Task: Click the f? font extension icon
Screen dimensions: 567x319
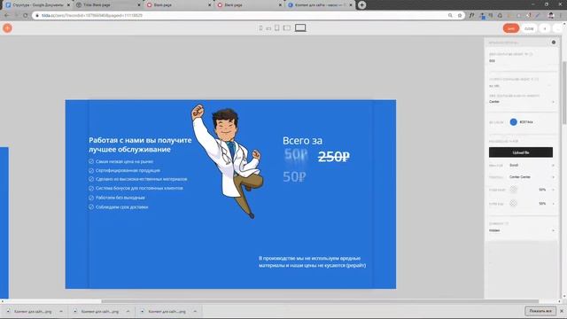Action: tap(471, 16)
